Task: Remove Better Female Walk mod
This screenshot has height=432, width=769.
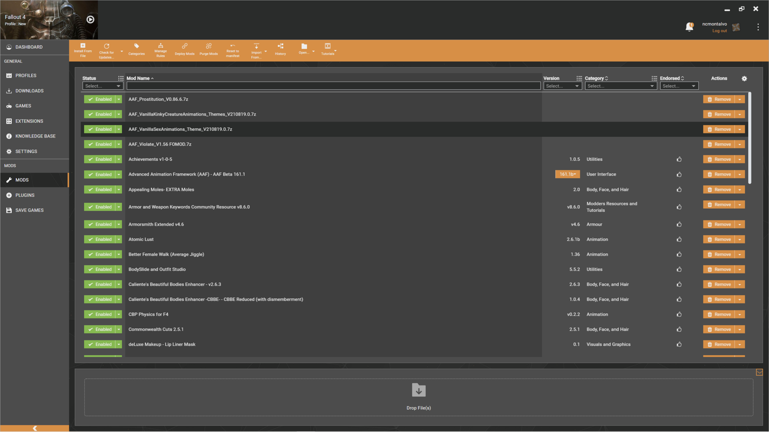Action: (x=719, y=254)
